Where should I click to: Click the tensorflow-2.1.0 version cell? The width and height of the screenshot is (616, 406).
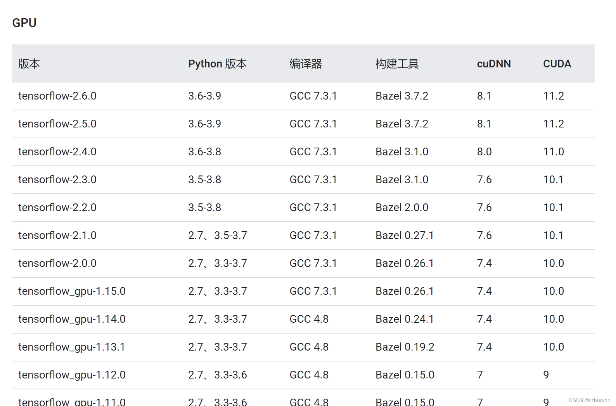click(x=57, y=235)
